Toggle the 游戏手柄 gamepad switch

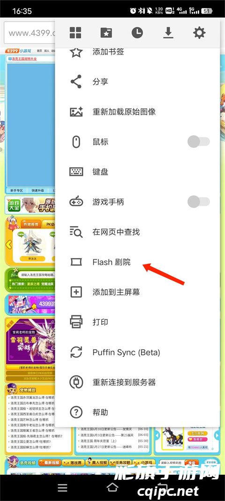click(199, 202)
